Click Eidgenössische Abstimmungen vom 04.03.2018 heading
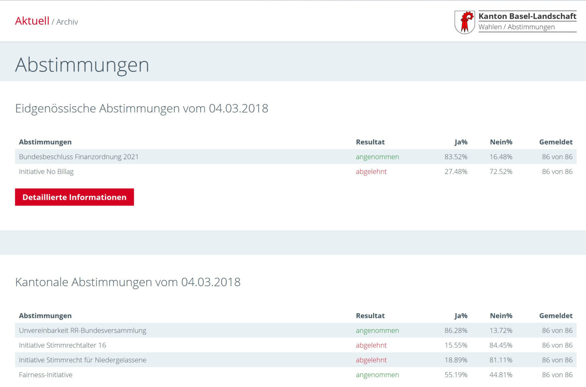586x387 pixels. pos(142,109)
